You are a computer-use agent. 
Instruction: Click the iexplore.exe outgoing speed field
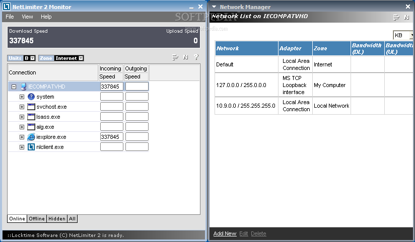tap(137, 137)
